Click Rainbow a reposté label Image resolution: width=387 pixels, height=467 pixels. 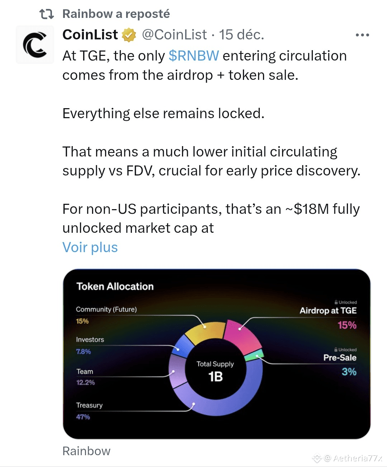coord(116,14)
